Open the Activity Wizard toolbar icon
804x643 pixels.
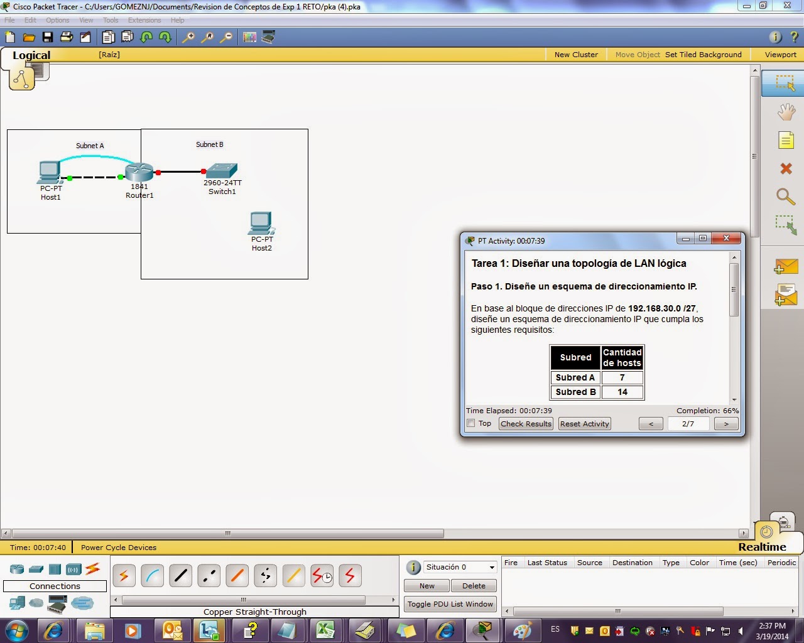coord(85,37)
